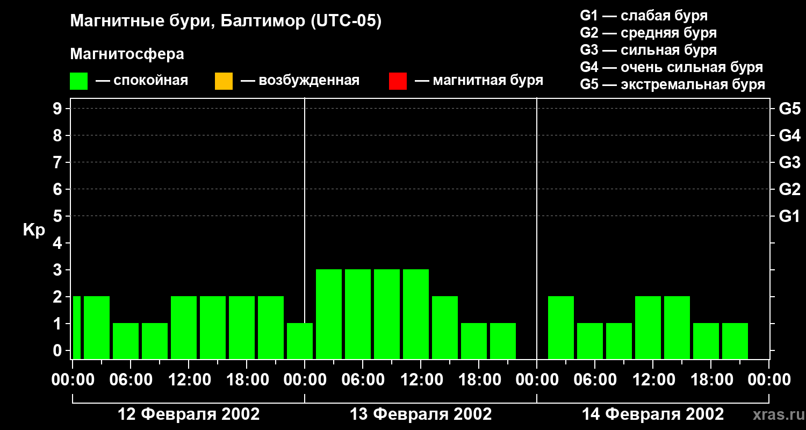Click the green 'спокойная' legend swatch

click(78, 81)
